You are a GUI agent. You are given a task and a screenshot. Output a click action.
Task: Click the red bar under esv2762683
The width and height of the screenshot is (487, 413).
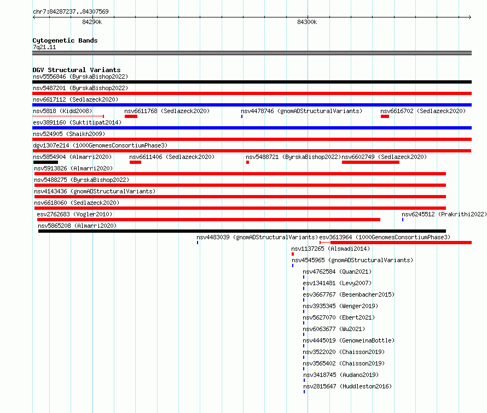208,220
